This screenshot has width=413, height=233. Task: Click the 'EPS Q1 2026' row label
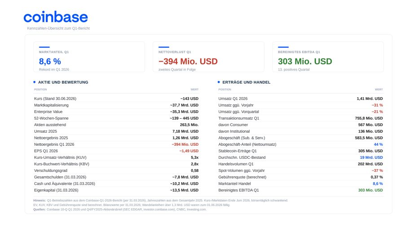pyautogui.click(x=46, y=151)
